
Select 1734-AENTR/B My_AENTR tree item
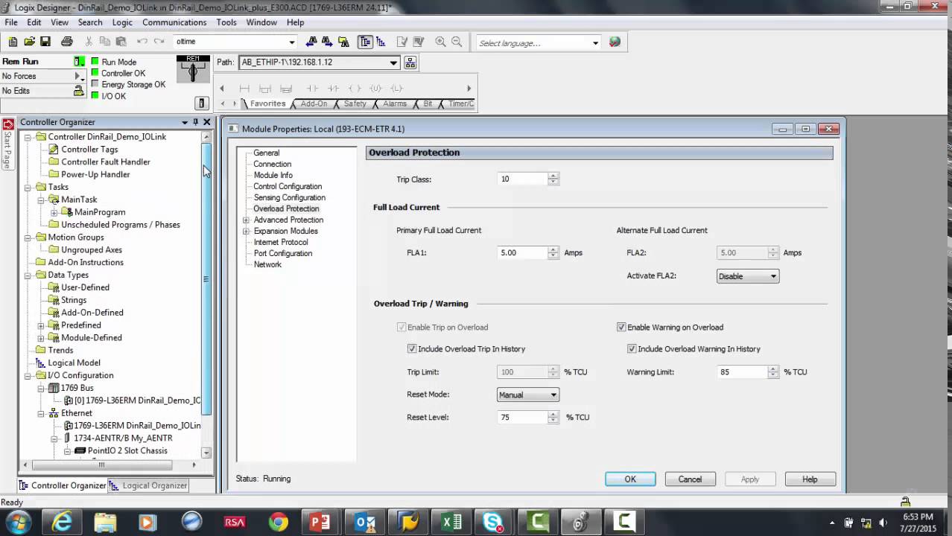[x=123, y=438]
